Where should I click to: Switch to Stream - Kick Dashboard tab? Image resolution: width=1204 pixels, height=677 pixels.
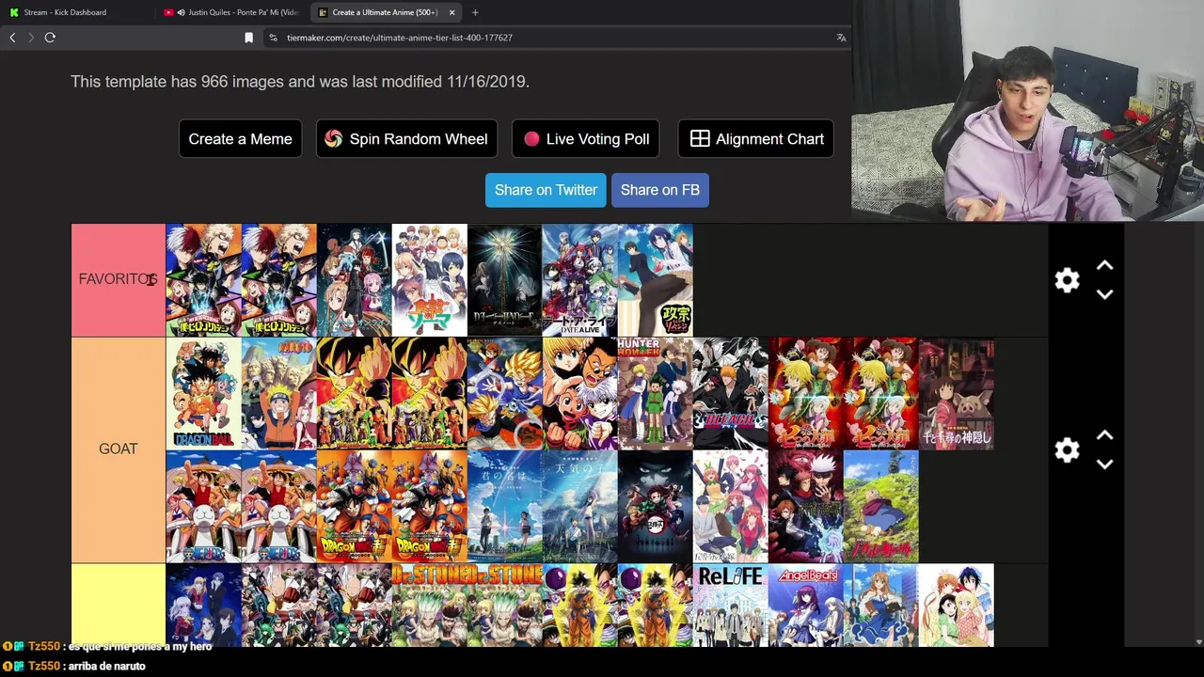coord(77,12)
